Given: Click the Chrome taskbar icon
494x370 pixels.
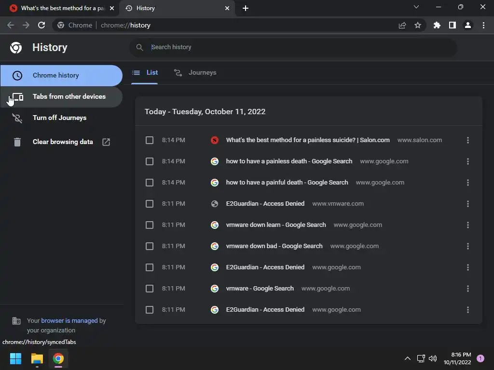Looking at the screenshot, I should click(x=58, y=358).
